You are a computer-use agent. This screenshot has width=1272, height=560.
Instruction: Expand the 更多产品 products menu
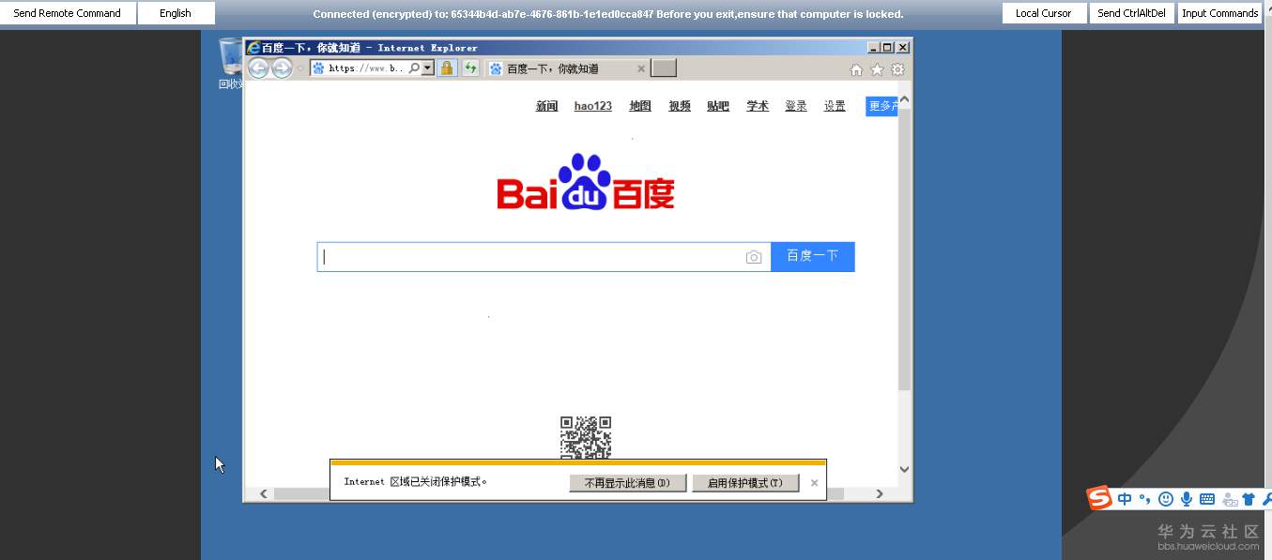[x=881, y=106]
